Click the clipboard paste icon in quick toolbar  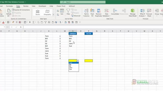pyautogui.click(x=53, y=22)
